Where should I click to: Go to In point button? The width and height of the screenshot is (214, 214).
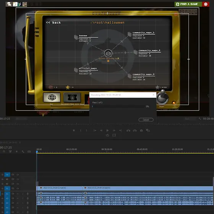coord(95,130)
